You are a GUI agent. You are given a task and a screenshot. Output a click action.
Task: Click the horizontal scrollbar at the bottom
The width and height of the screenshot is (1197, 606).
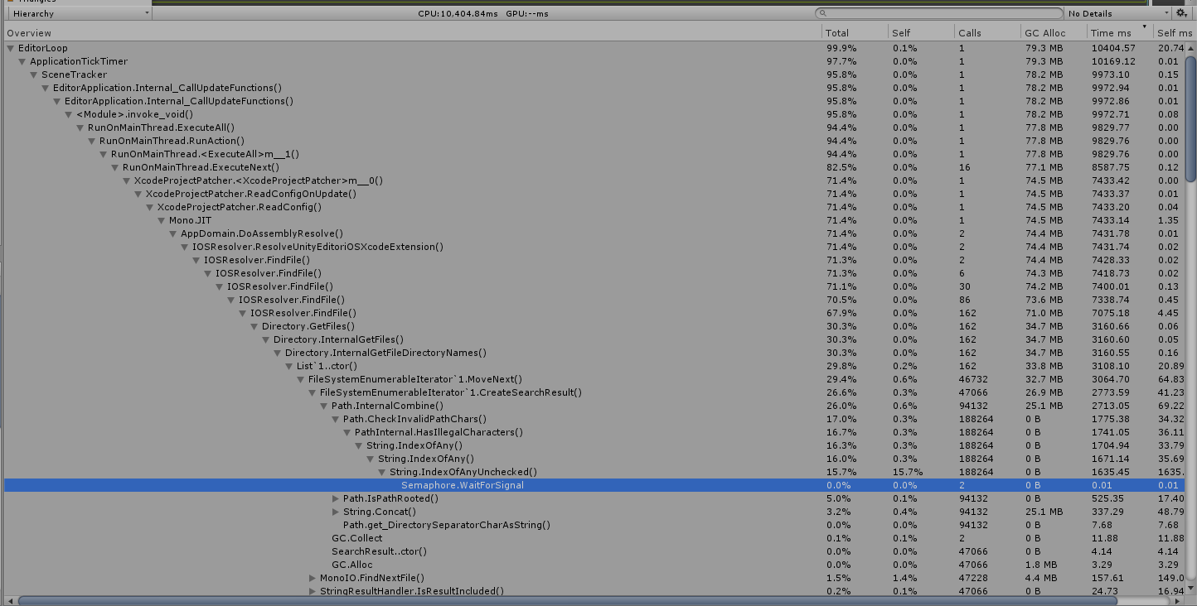(497, 601)
